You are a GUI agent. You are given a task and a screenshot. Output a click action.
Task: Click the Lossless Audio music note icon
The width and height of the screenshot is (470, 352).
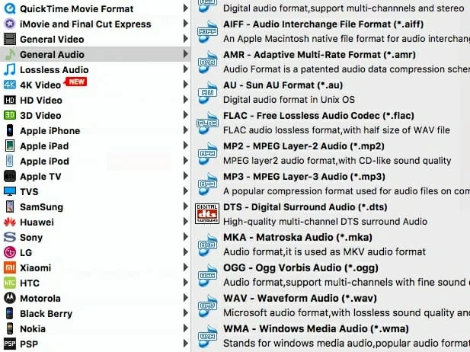click(10, 70)
